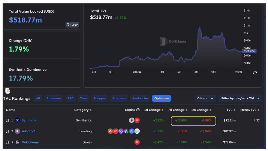
Task: Bookmark the Synthetix row
Action: [7, 120]
